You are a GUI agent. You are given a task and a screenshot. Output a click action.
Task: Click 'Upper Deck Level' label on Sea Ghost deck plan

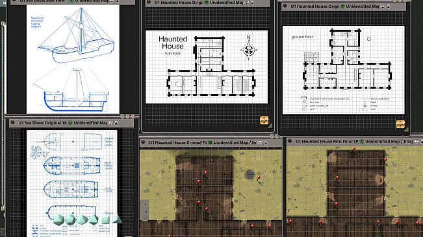[x=108, y=141]
